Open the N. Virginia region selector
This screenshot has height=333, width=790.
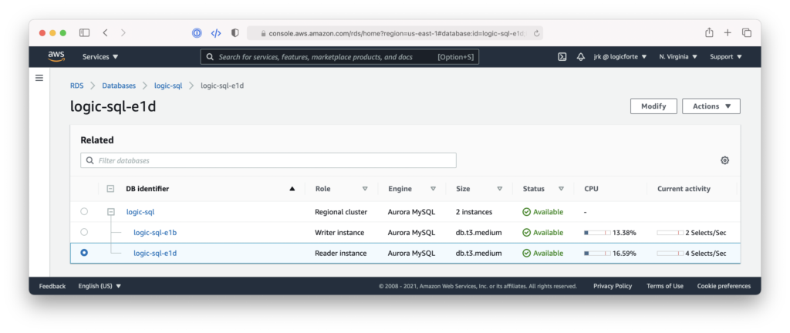pyautogui.click(x=678, y=57)
